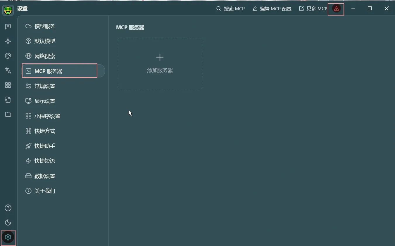Open the mini apps grid icon

tap(8, 85)
